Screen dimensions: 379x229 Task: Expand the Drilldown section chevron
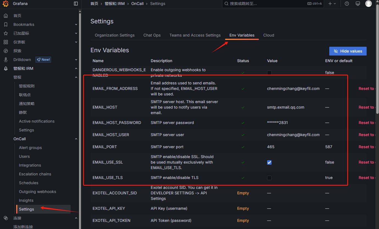[x=76, y=60]
